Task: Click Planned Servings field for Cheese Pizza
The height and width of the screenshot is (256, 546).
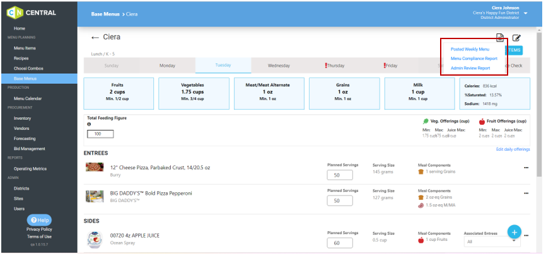Action: coord(340,175)
